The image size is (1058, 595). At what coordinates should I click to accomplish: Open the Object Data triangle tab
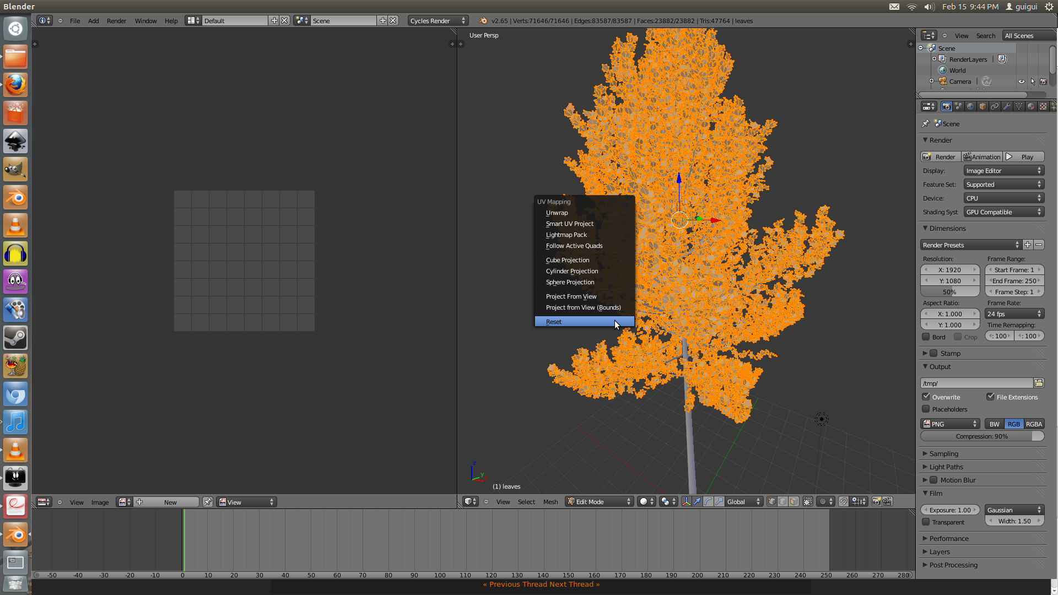click(x=1019, y=106)
